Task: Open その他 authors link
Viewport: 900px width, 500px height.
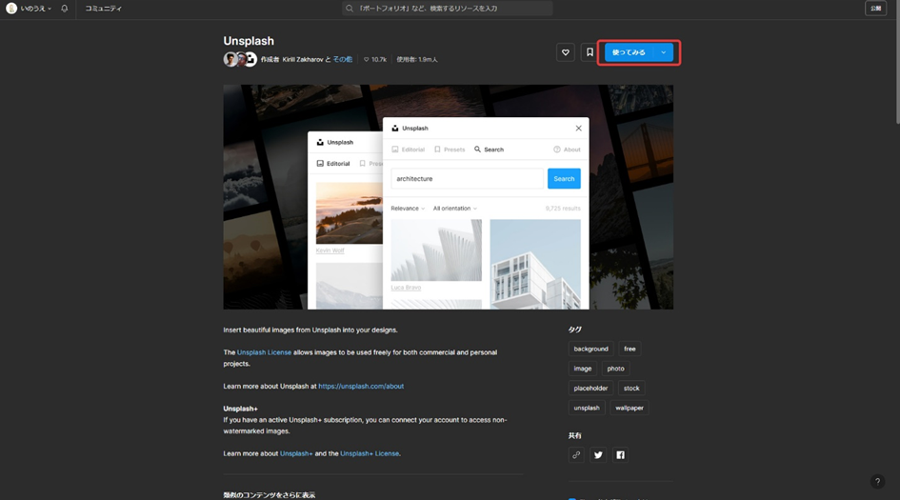Action: coord(343,59)
